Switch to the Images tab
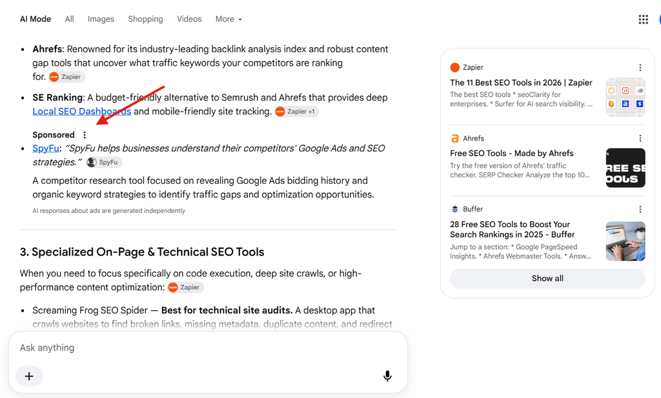This screenshot has width=661, height=398. click(101, 19)
